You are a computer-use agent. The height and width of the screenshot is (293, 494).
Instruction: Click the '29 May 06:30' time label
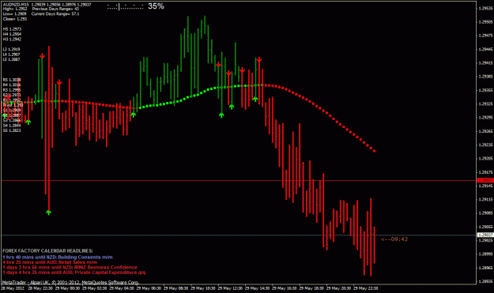click(x=148, y=288)
